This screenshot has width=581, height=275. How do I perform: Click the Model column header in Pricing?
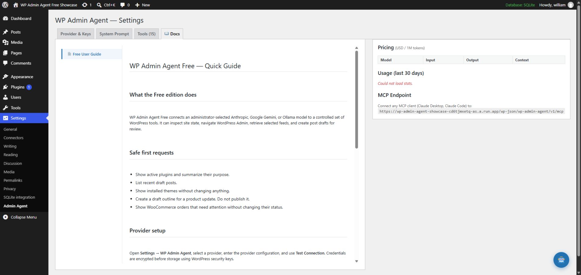pyautogui.click(x=400, y=60)
